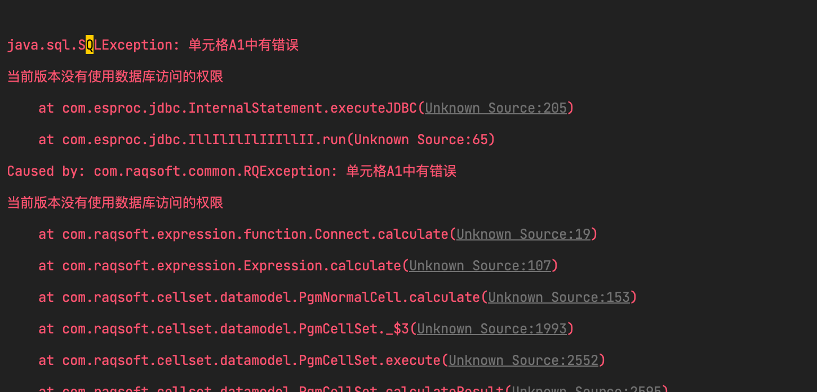Viewport: 817px width, 392px height.
Task: Click the first 当前版本没有使用数据库访问的权限 line
Action: (x=115, y=77)
